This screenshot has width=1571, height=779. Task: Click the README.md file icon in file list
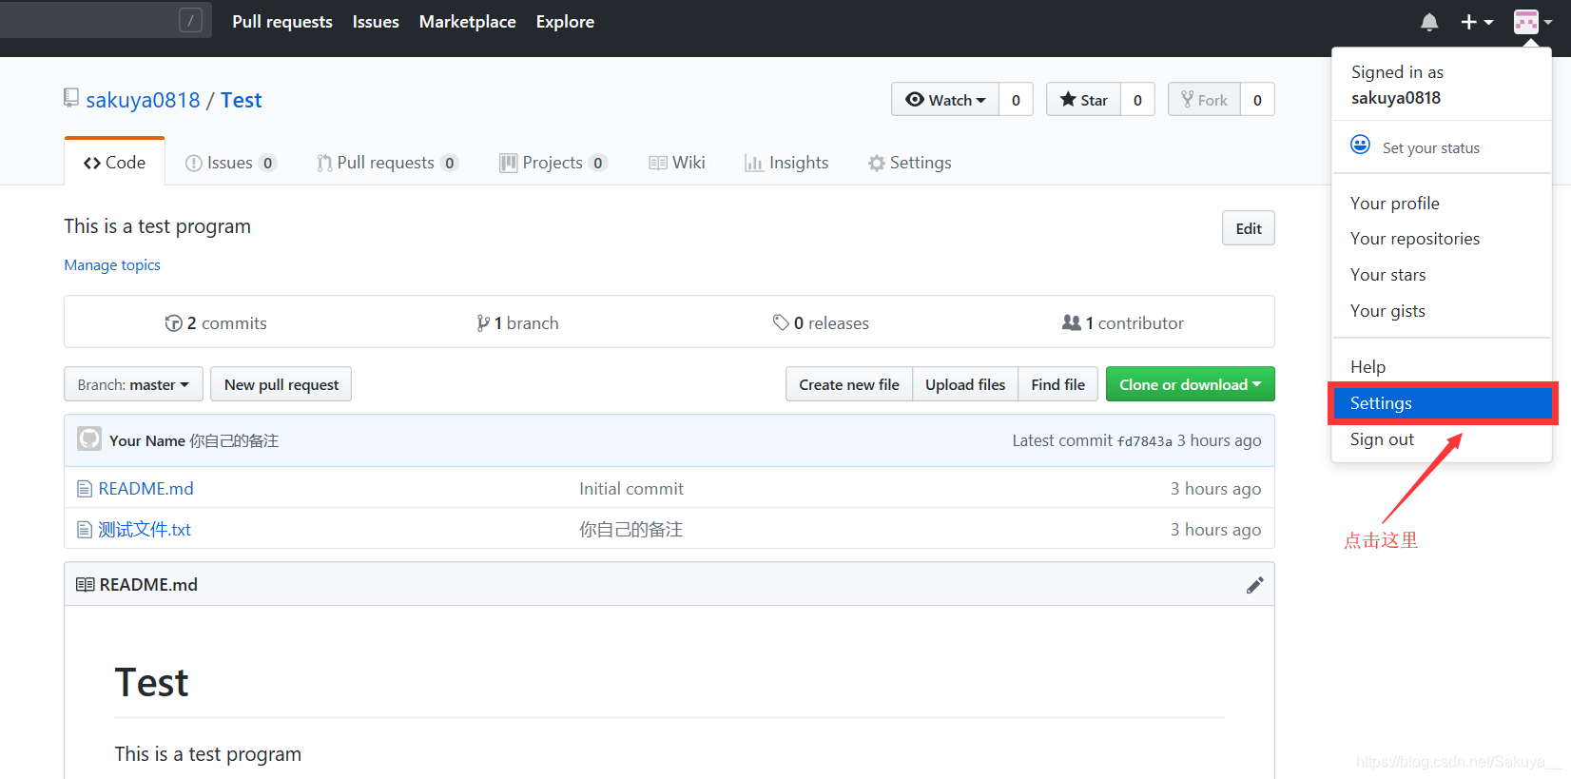tap(85, 489)
